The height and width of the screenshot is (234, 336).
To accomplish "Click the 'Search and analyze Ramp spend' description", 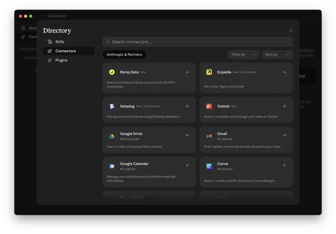I will tap(141, 85).
